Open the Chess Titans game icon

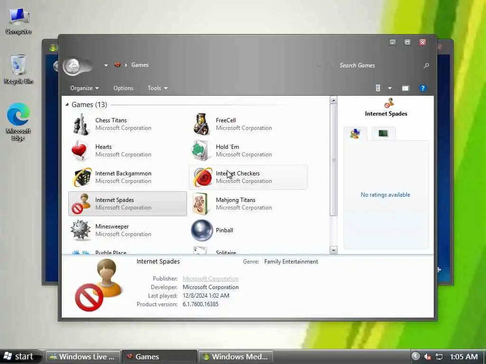click(x=81, y=124)
